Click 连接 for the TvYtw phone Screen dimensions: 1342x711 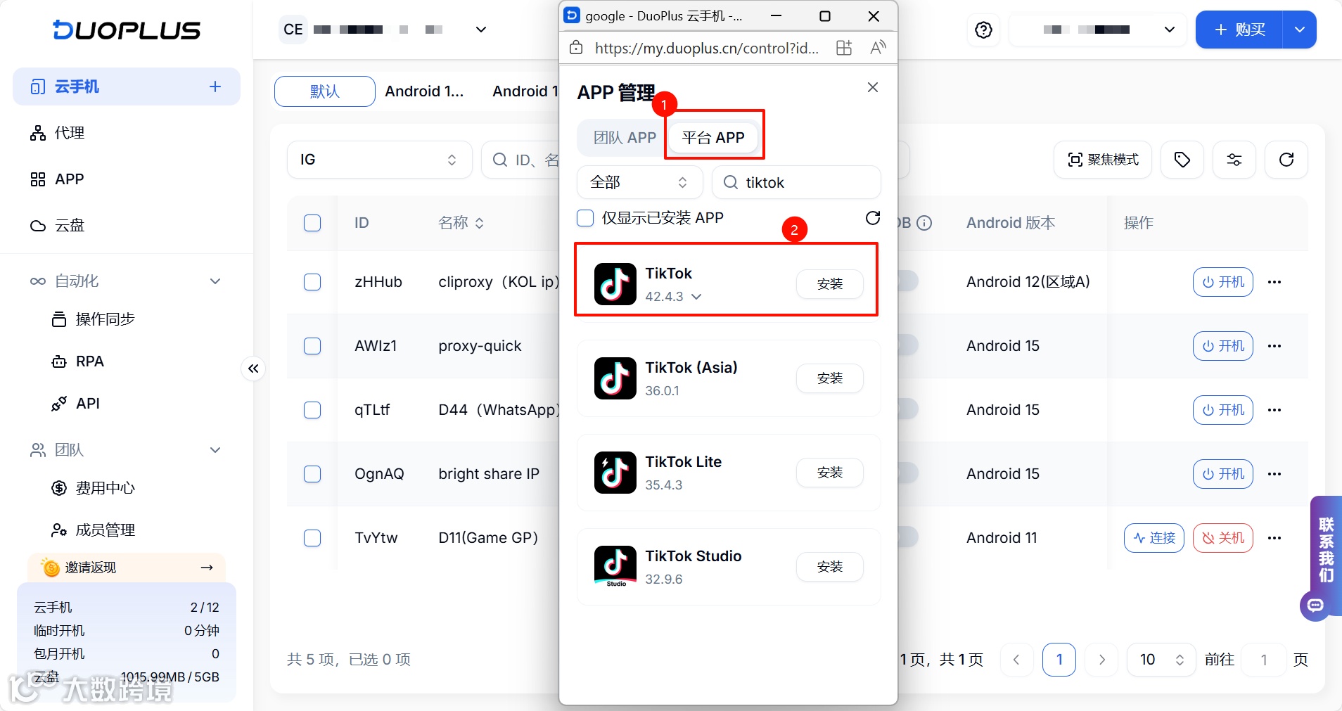1154,538
